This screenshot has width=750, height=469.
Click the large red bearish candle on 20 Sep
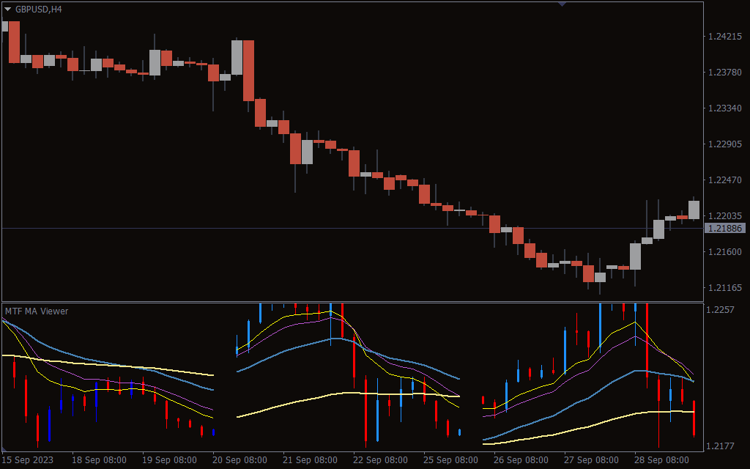pyautogui.click(x=249, y=71)
